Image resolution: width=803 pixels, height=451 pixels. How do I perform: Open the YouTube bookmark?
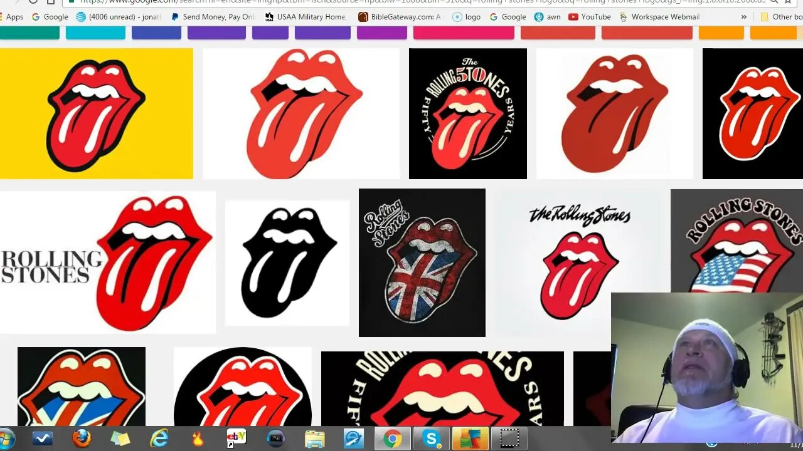[x=590, y=17]
